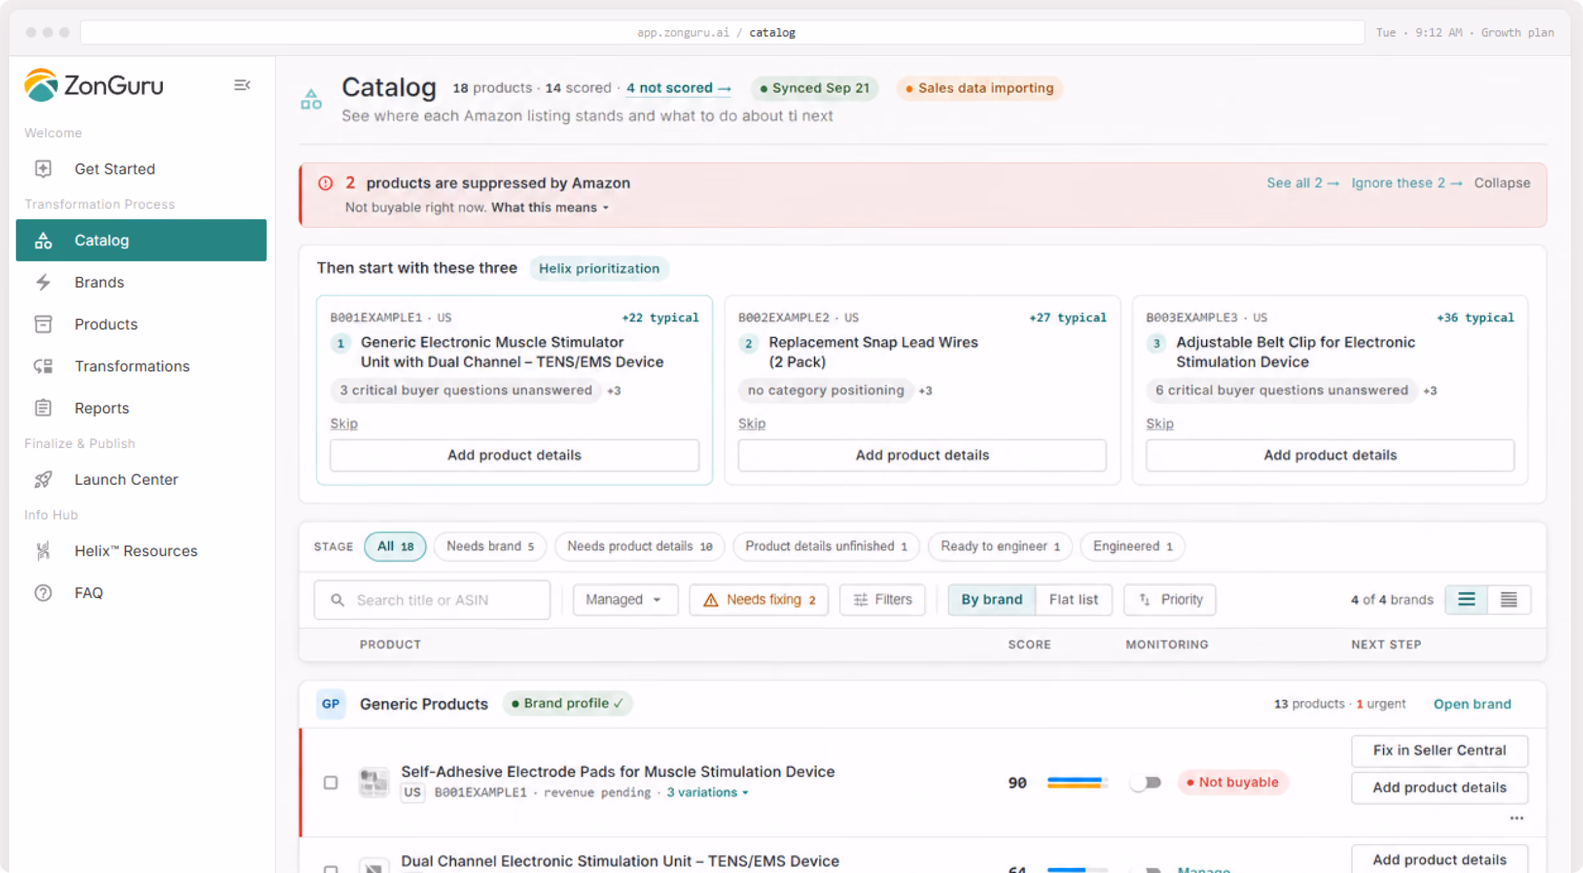Toggle monitoring switch for Self-Adhesive Electrode Pads

coord(1145,782)
